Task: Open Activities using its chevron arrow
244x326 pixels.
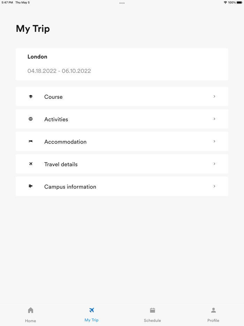Action: click(x=214, y=119)
